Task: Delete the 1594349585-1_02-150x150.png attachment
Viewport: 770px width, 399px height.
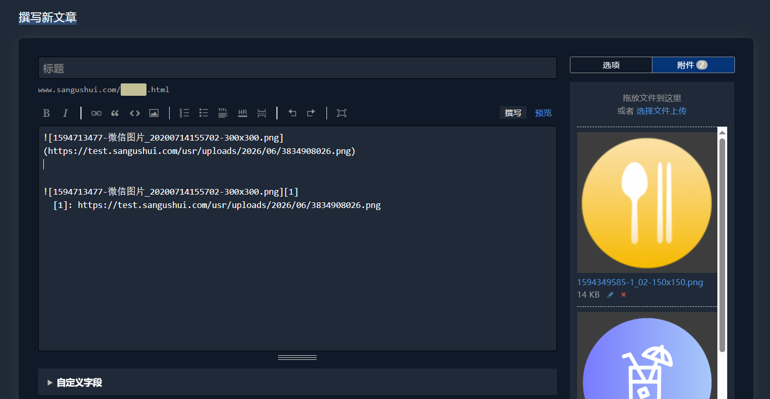Action: tap(624, 294)
